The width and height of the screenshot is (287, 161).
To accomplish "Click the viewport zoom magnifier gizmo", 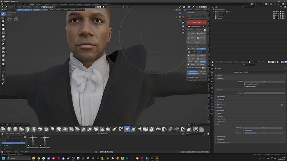I will [183, 23].
